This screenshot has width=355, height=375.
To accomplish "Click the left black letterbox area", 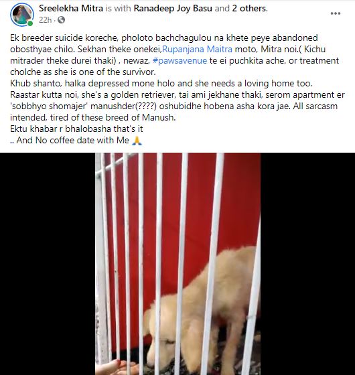I will [x=48, y=264].
